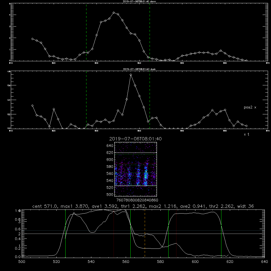
Task: Click bottom plot x-axis label '500'
Action: pyautogui.click(x=22, y=262)
